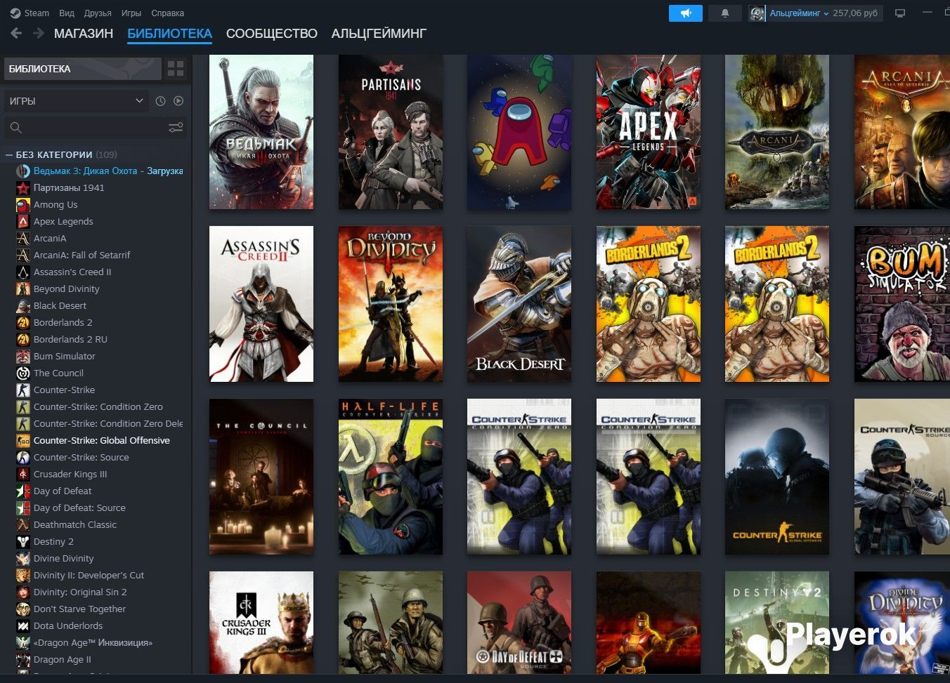Sort by recent activity clock icon
The image size is (950, 683).
pyautogui.click(x=160, y=101)
